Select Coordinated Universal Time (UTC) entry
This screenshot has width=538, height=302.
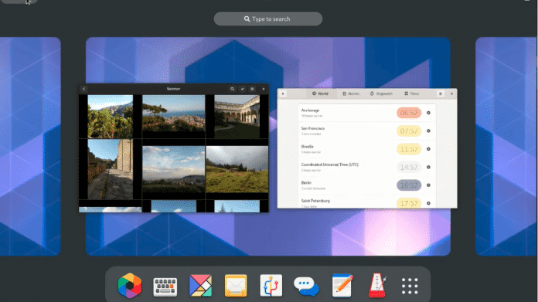367,168
